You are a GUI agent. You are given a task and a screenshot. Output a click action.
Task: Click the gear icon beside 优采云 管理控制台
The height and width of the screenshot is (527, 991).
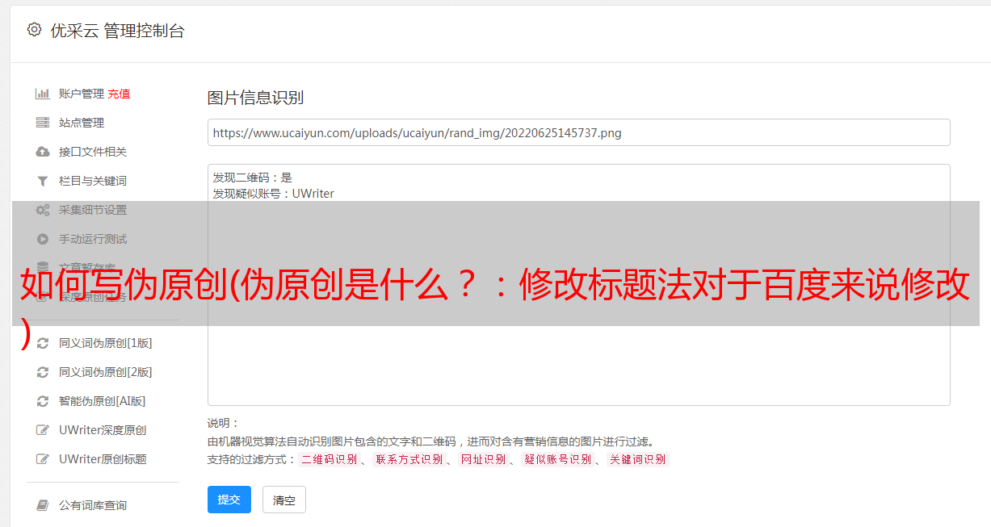pos(34,30)
